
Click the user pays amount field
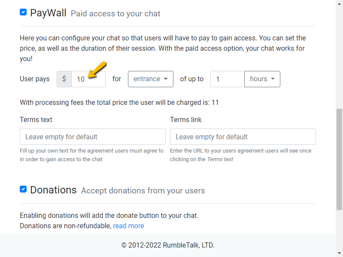pyautogui.click(x=88, y=79)
